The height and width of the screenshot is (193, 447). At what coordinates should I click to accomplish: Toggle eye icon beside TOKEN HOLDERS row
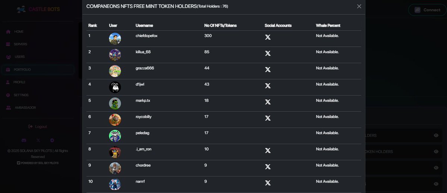click(x=436, y=152)
